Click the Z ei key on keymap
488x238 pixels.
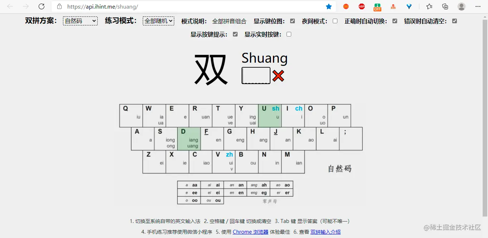click(x=154, y=162)
